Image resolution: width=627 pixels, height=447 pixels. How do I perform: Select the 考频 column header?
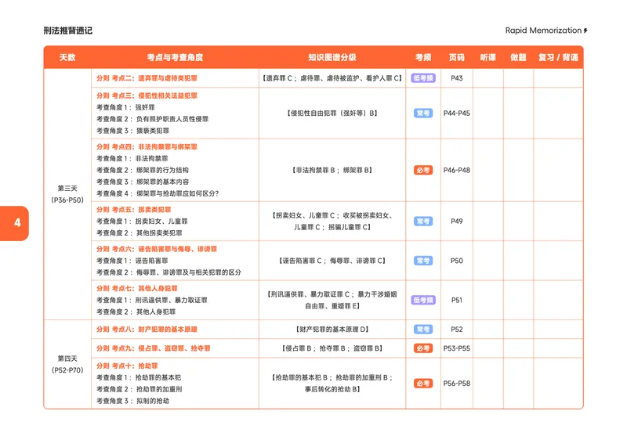(x=423, y=57)
